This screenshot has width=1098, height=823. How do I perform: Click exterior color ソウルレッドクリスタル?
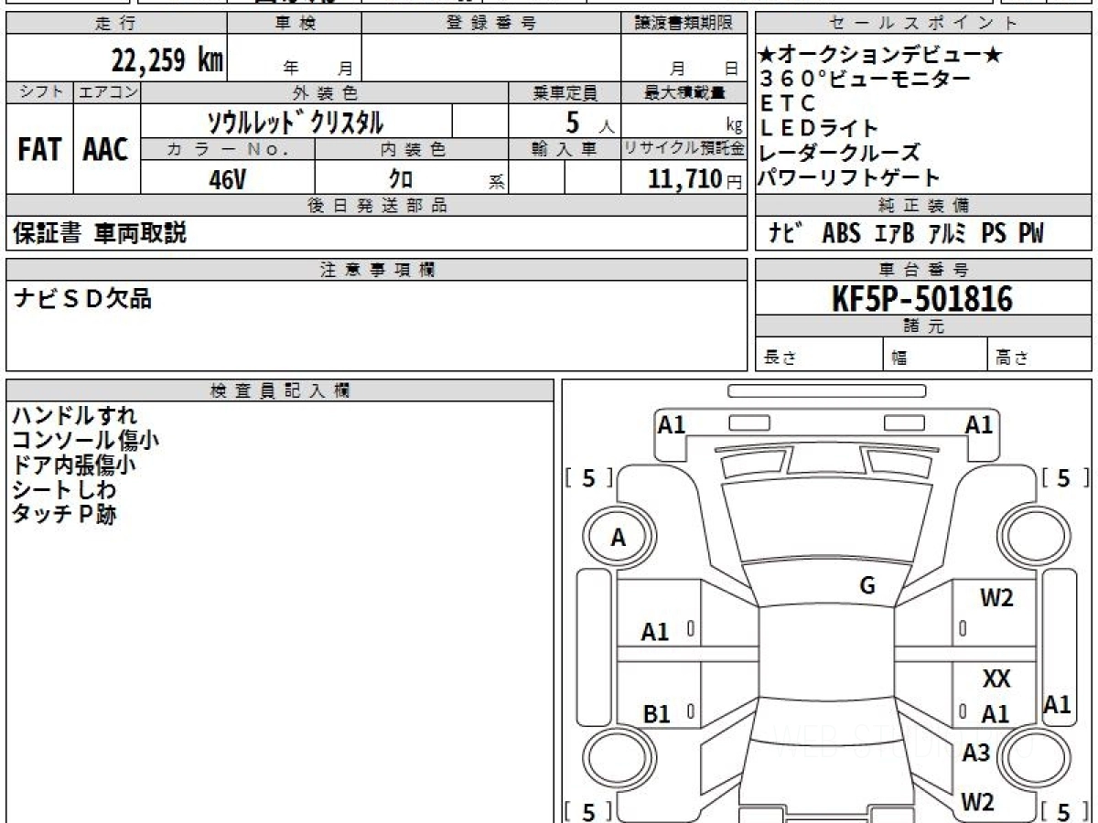click(x=295, y=122)
